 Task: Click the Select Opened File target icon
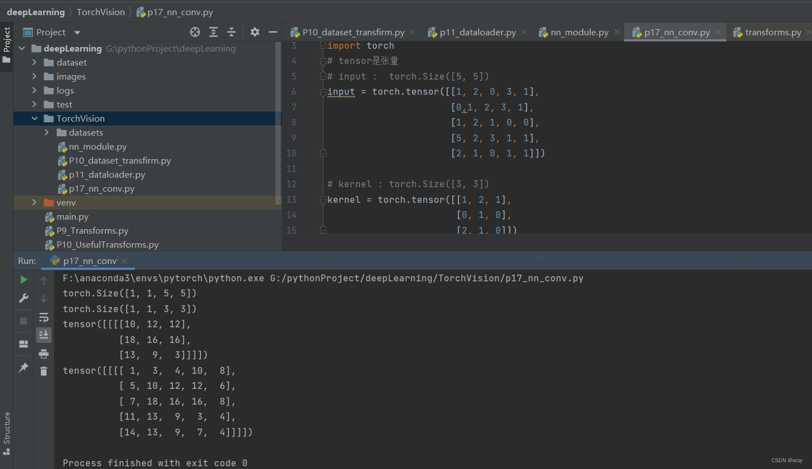194,32
